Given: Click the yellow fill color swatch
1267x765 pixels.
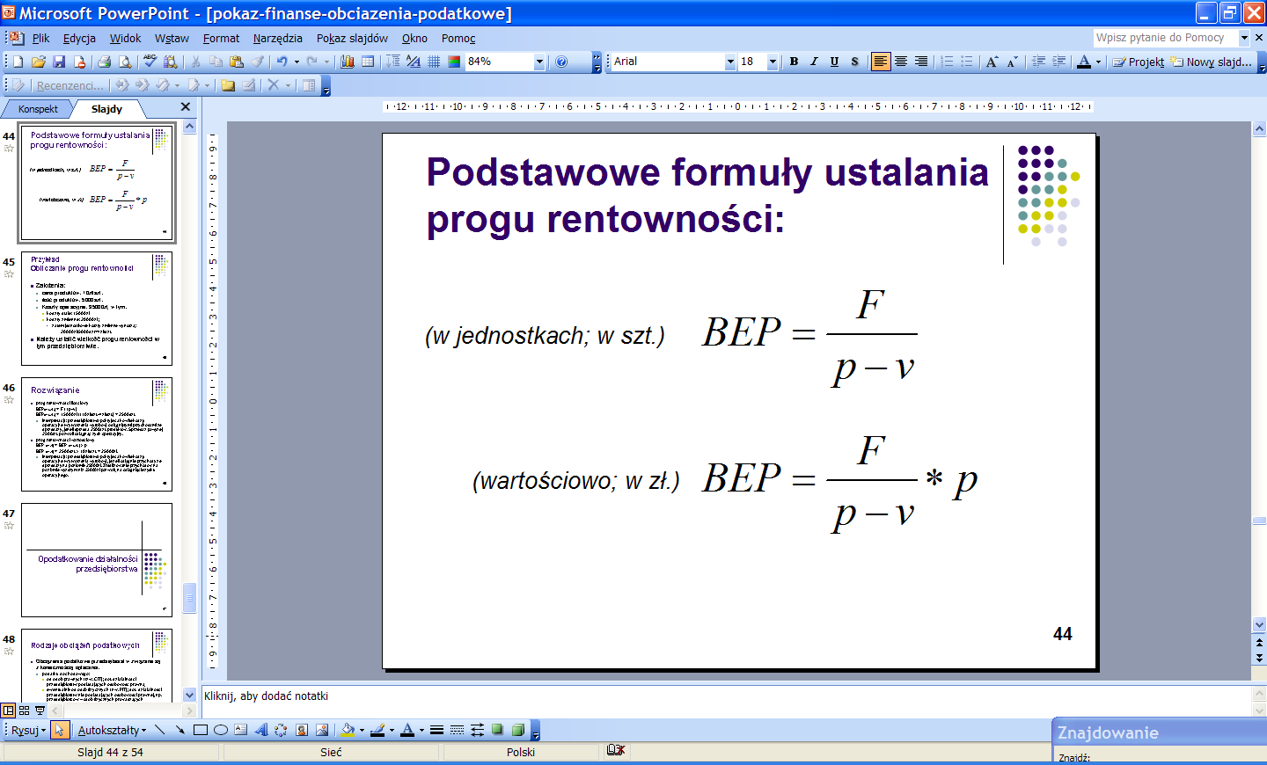Looking at the screenshot, I should 348,730.
